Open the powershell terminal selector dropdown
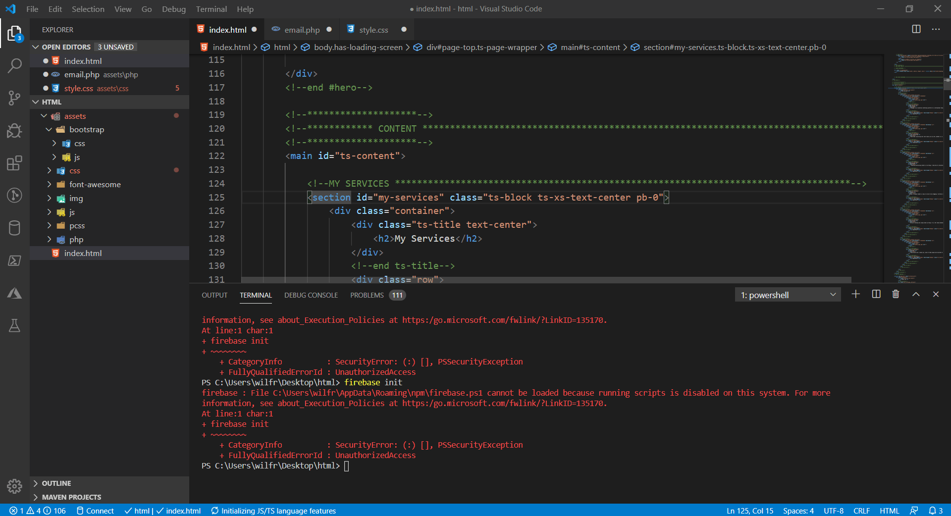951x516 pixels. point(788,295)
